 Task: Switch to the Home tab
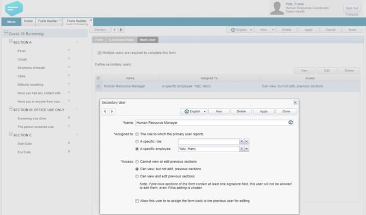tap(28, 22)
